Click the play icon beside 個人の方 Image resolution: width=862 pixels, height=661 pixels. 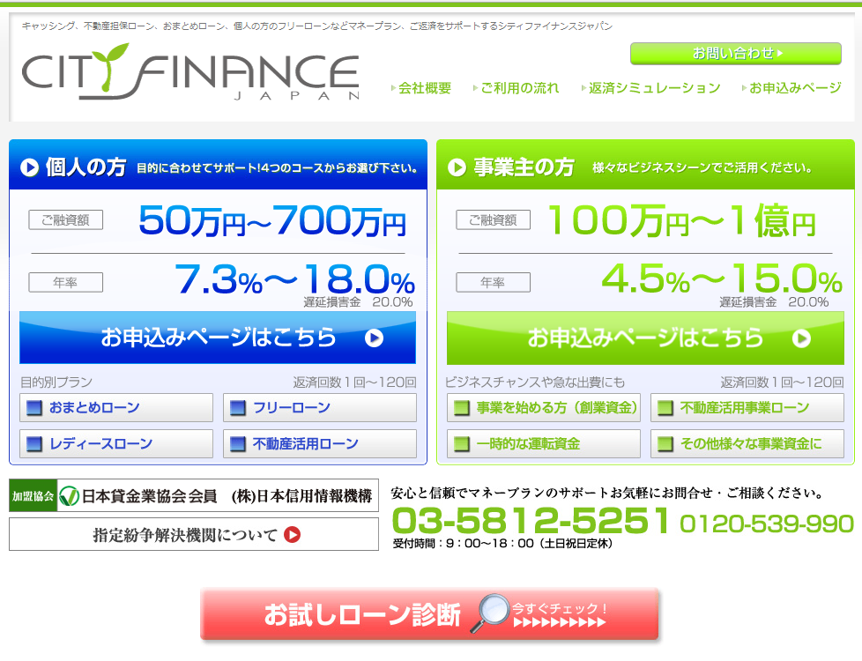click(30, 167)
